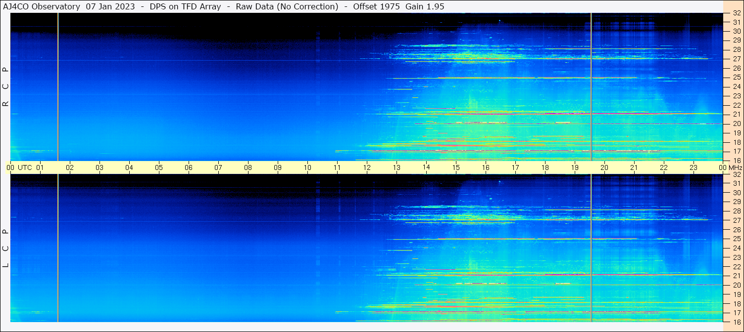This screenshot has height=332, width=744.
Task: Click the '32' MHz label of LCP panel
Action: tap(737, 174)
